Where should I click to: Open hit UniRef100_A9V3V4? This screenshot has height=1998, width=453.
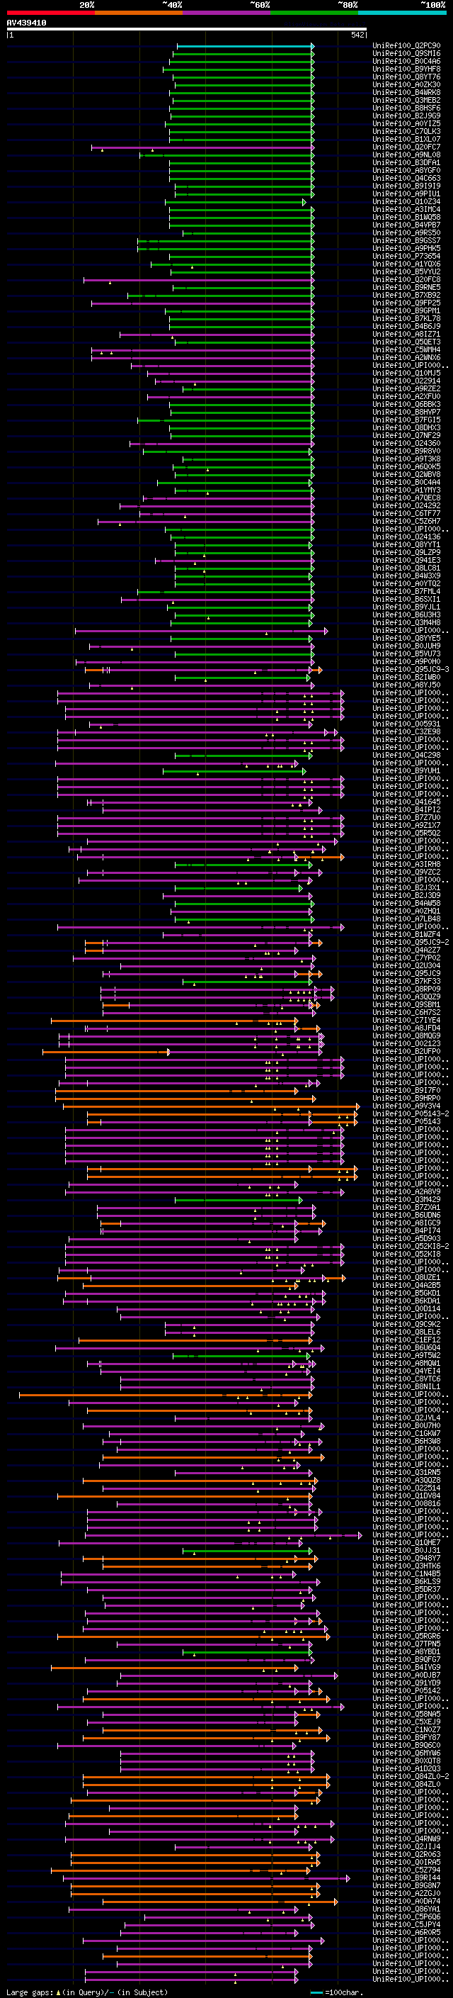click(406, 1107)
